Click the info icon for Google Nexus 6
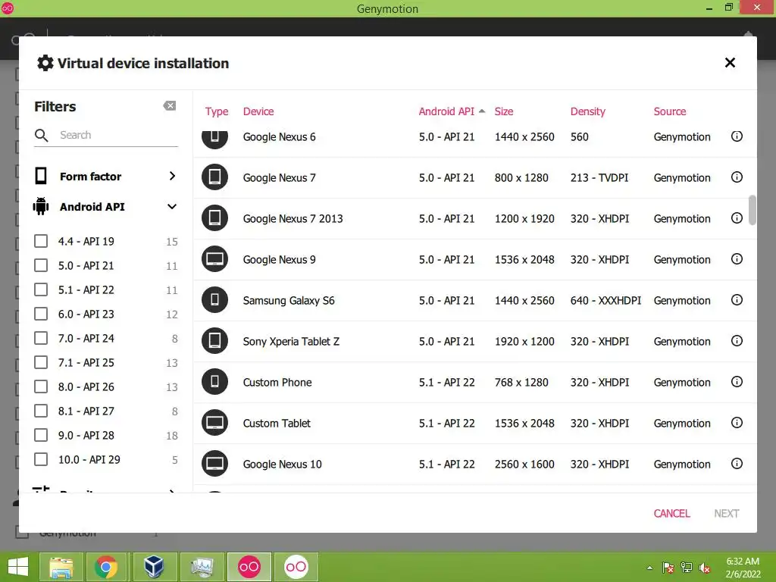 click(737, 136)
